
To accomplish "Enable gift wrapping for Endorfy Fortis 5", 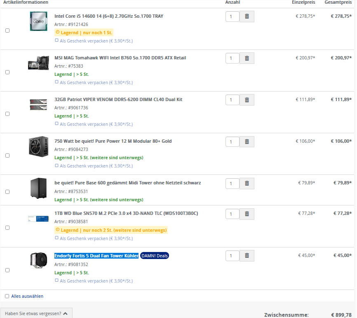I will [x=57, y=280].
